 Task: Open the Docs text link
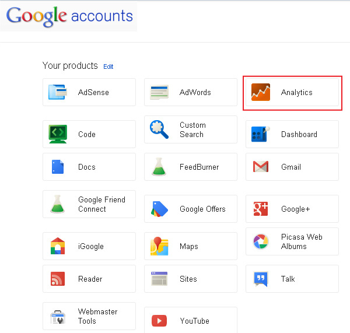pyautogui.click(x=86, y=167)
